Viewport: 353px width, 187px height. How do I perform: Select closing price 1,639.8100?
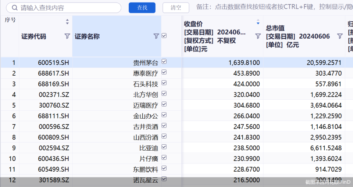(222, 62)
